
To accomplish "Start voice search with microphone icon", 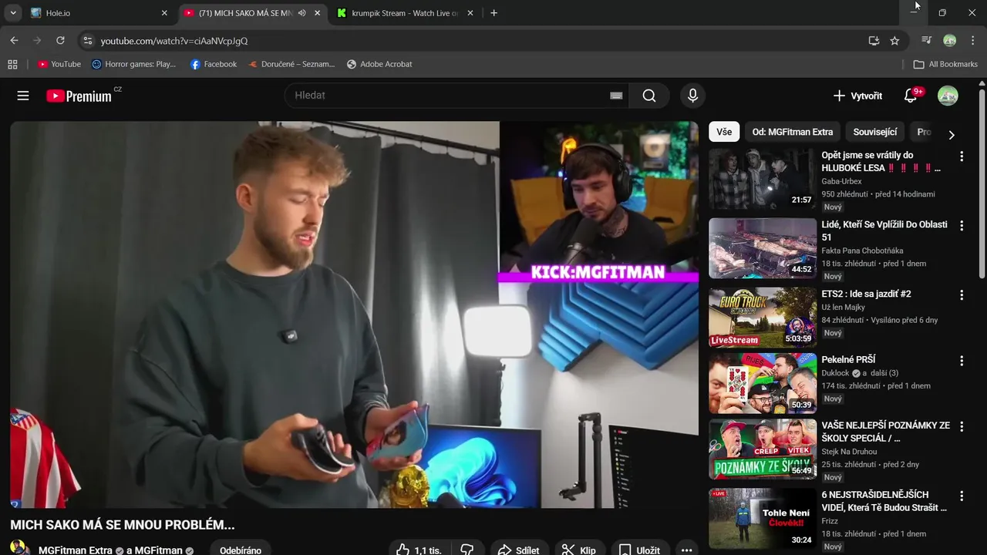I will click(x=692, y=96).
